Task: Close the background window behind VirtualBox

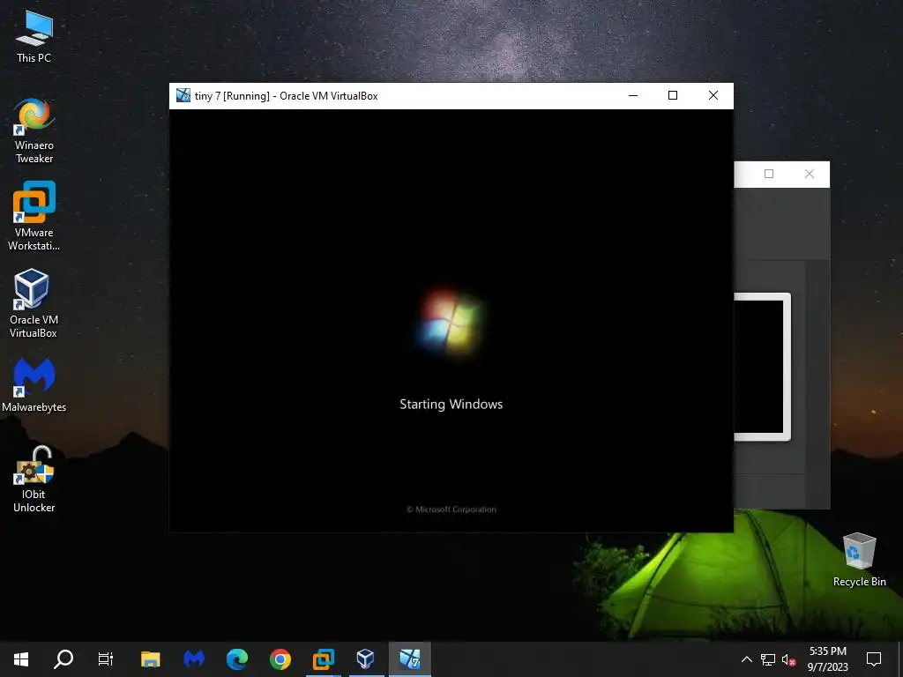Action: 810,174
